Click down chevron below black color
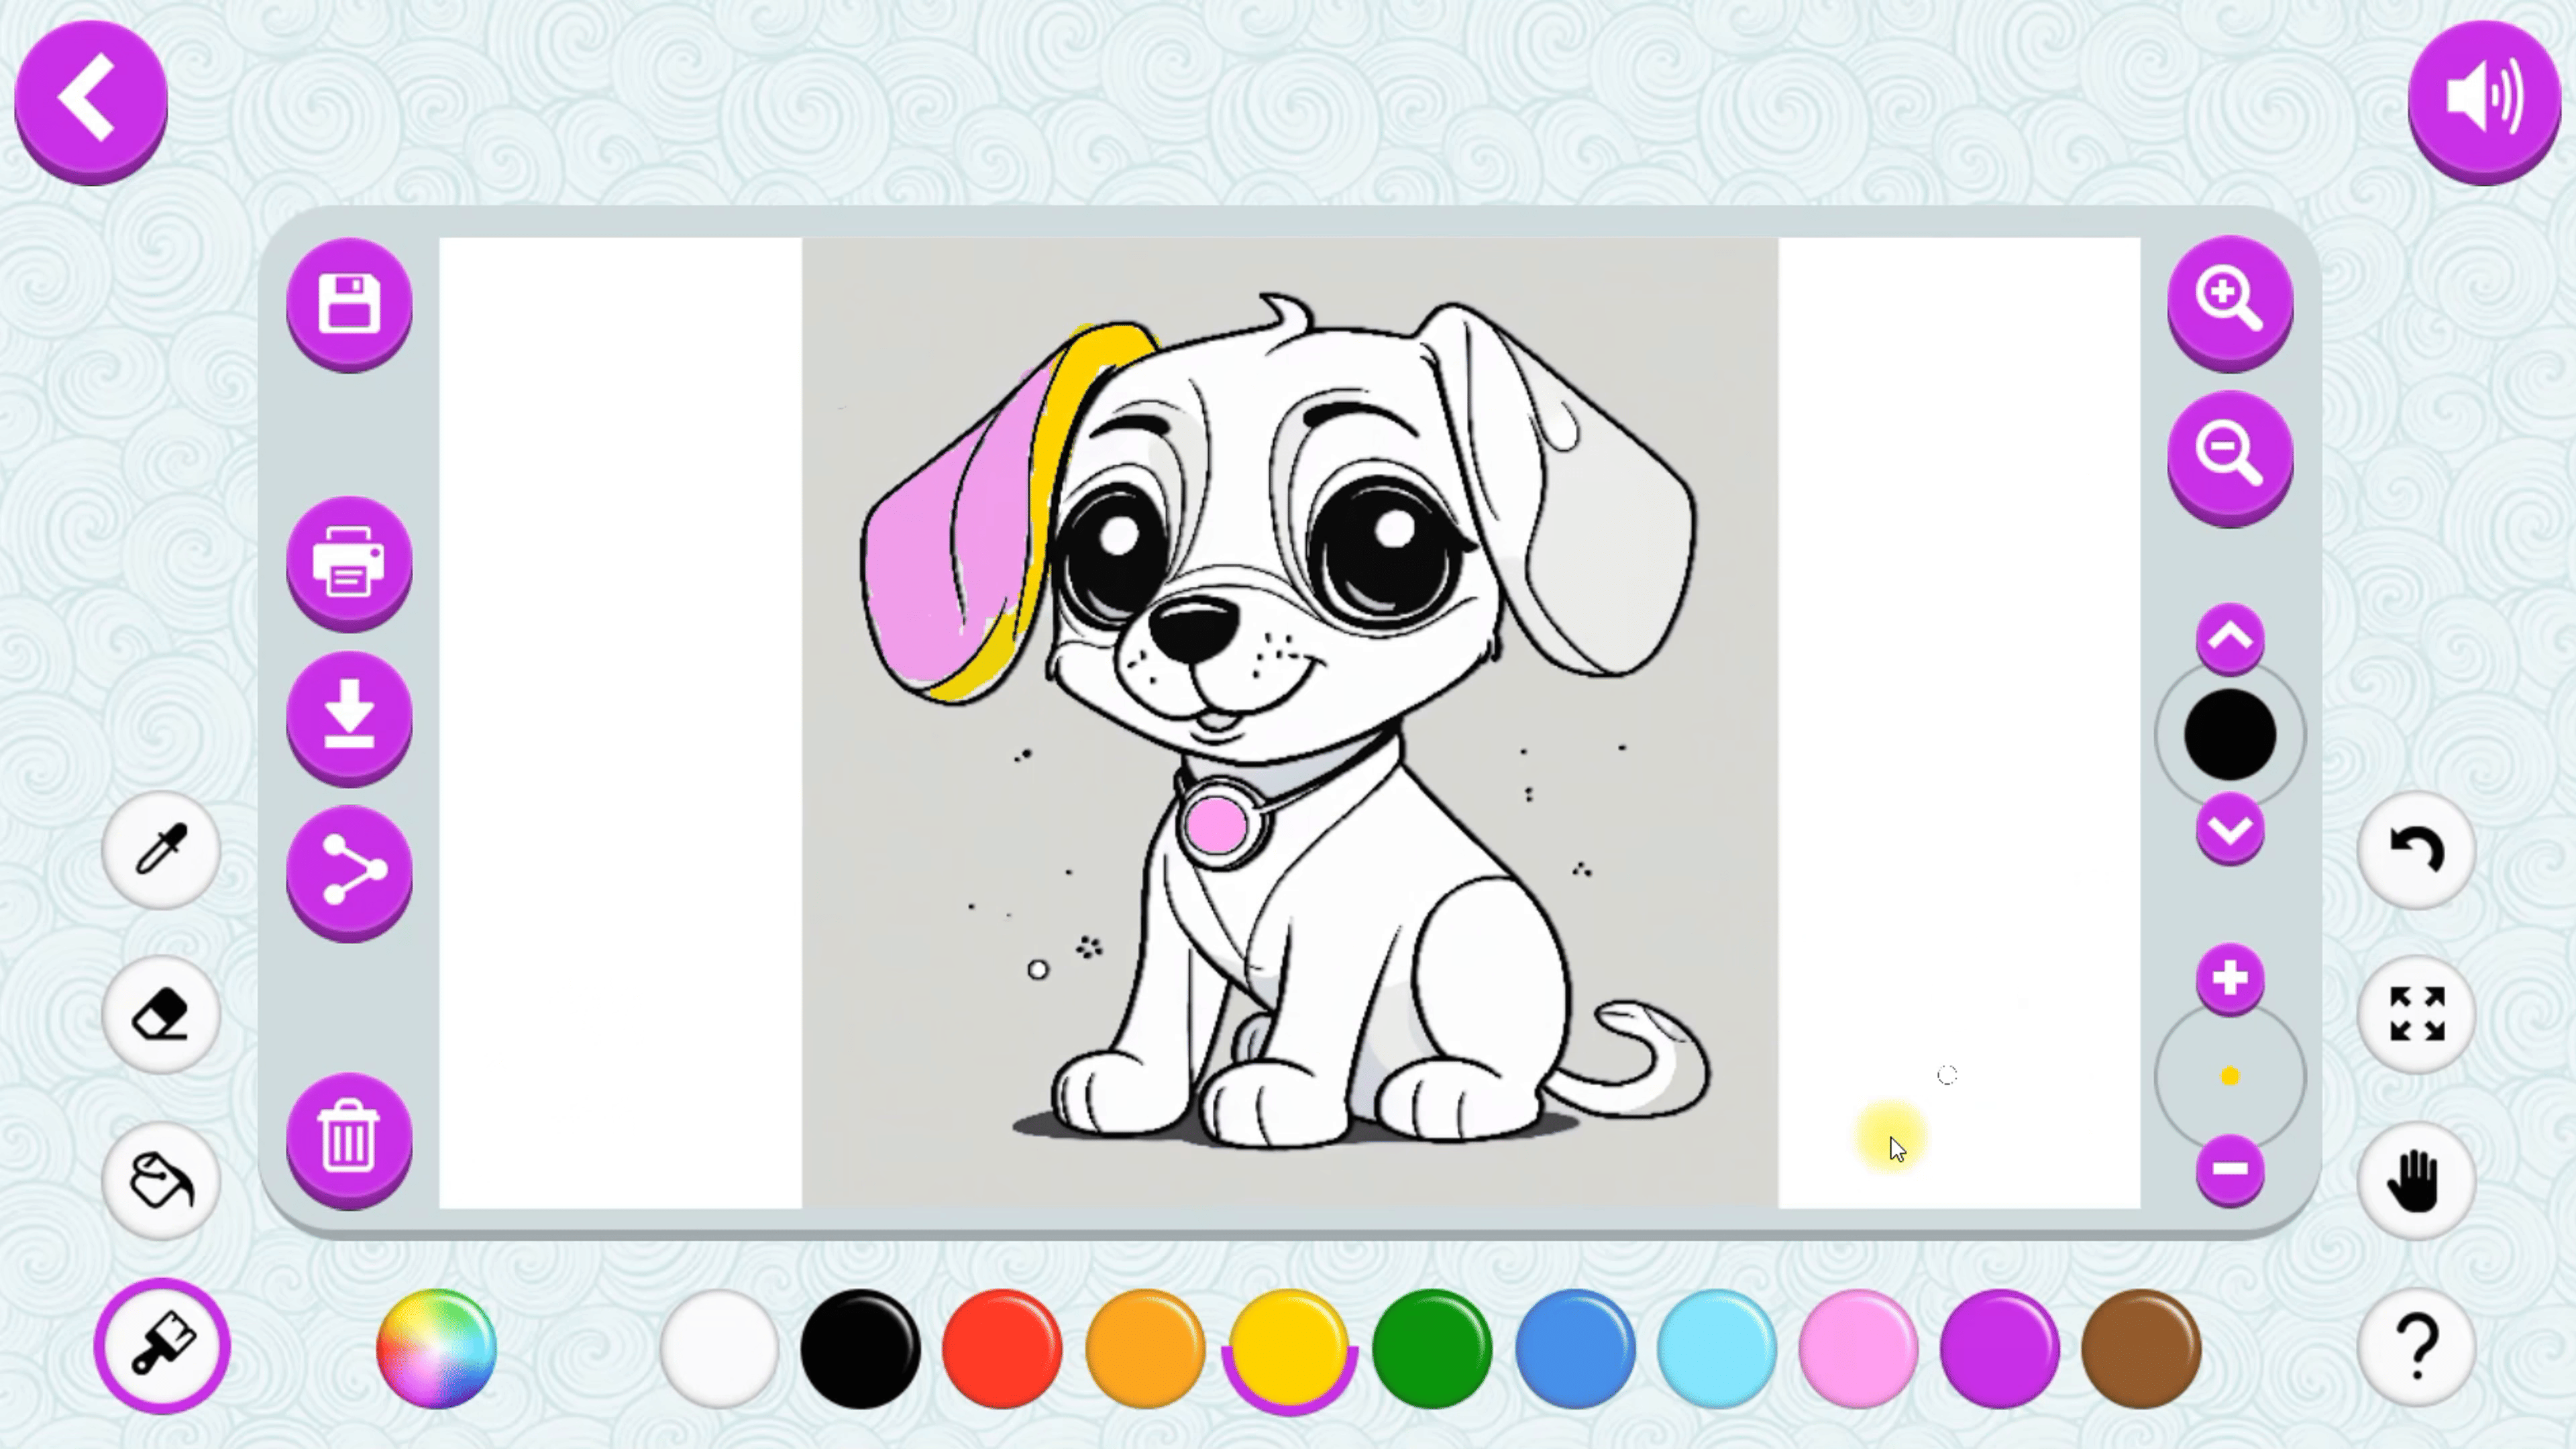 click(x=2229, y=829)
